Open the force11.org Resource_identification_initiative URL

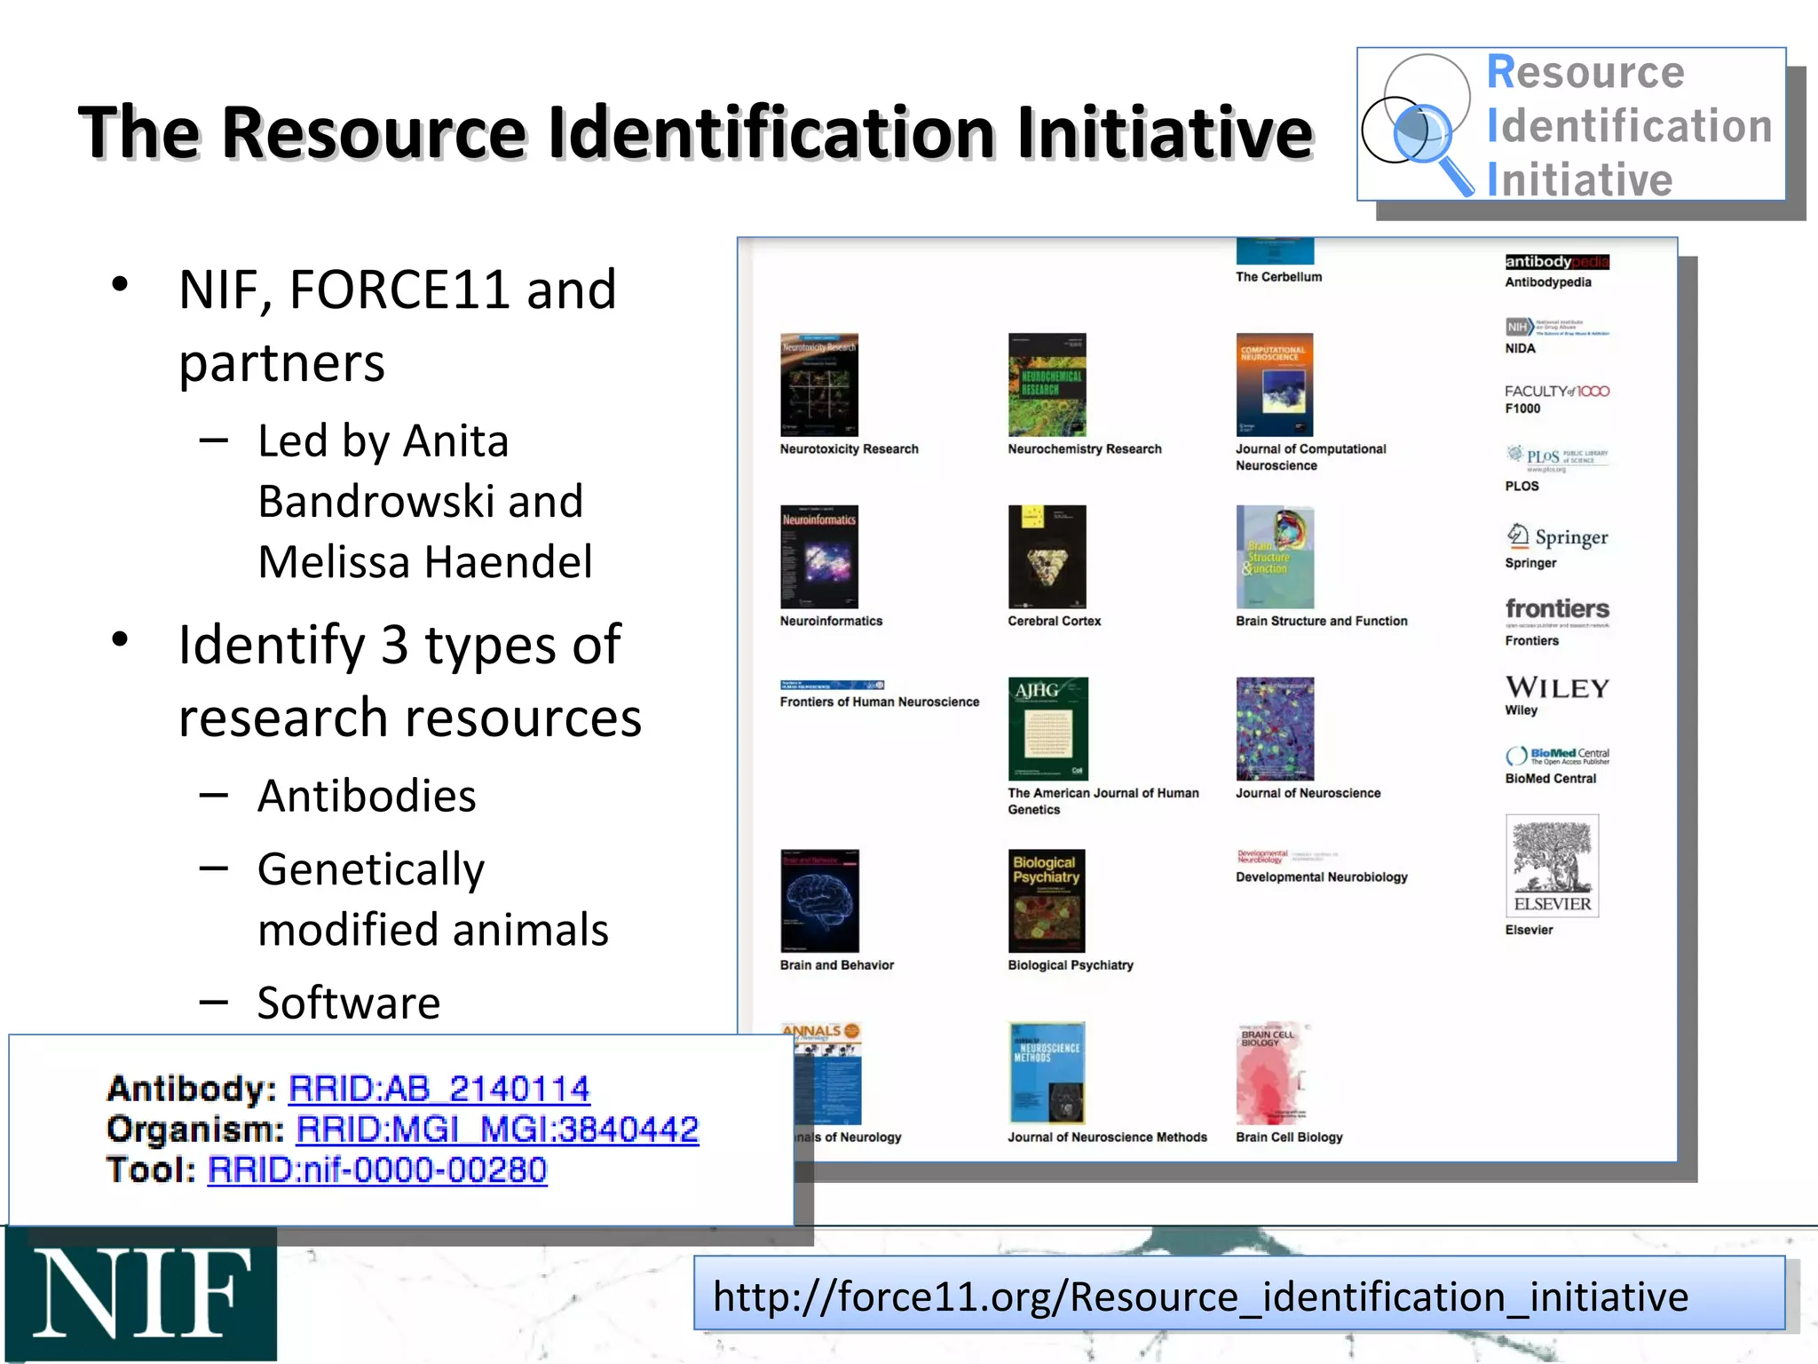click(1201, 1297)
